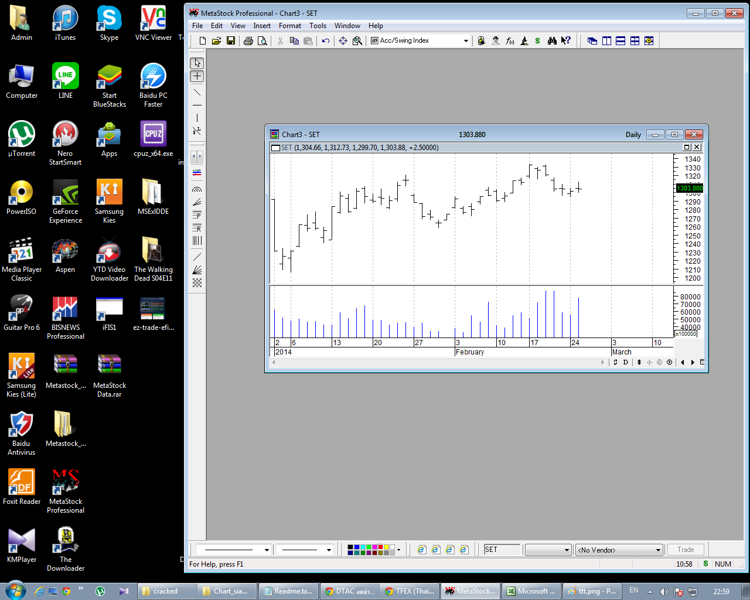Pick the yellow color swatch
Screen dimensions: 750x600
[x=387, y=547]
